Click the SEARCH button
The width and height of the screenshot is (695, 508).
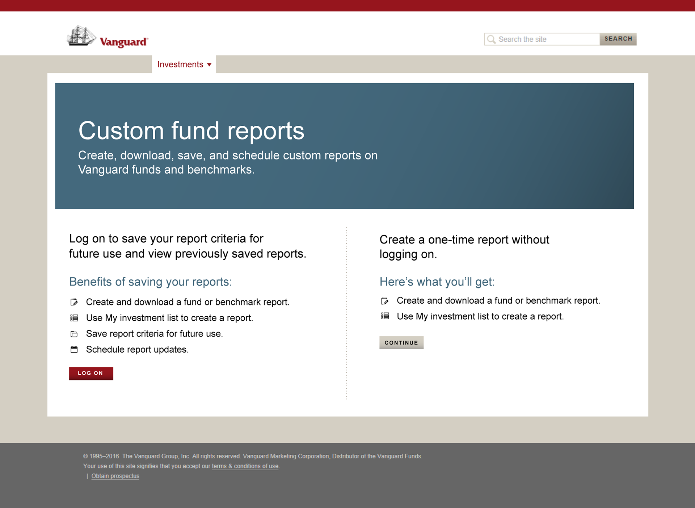(x=618, y=39)
